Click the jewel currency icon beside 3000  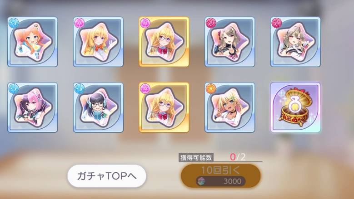201,181
